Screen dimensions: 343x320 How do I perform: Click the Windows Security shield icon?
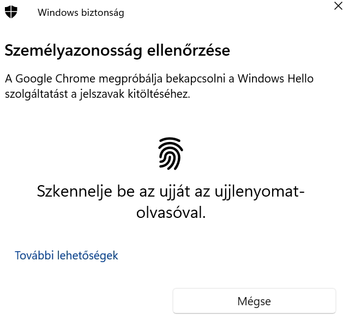point(11,12)
